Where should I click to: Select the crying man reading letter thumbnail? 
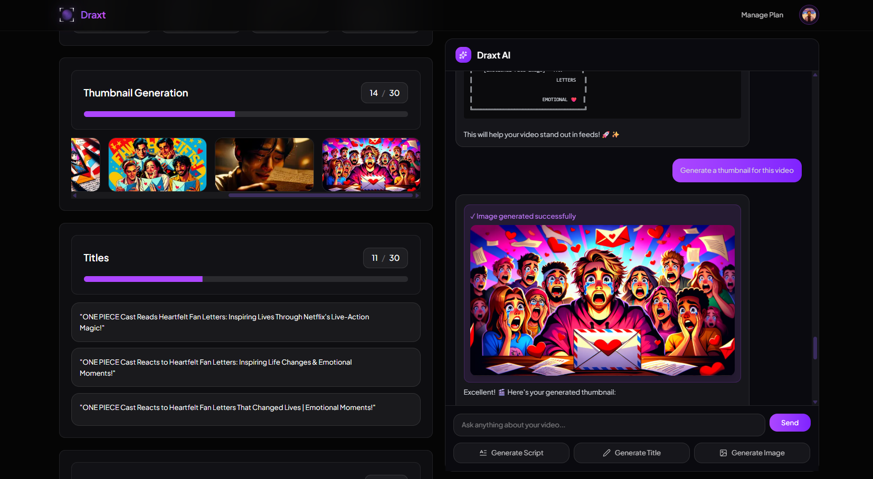[264, 164]
